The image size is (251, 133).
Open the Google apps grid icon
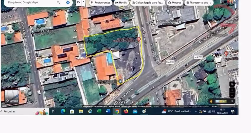pyautogui.click(x=222, y=1)
